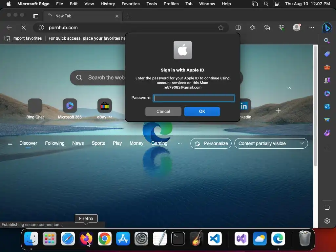
Task: Open the Microsoft 365 icon in sidebar
Action: [327, 94]
